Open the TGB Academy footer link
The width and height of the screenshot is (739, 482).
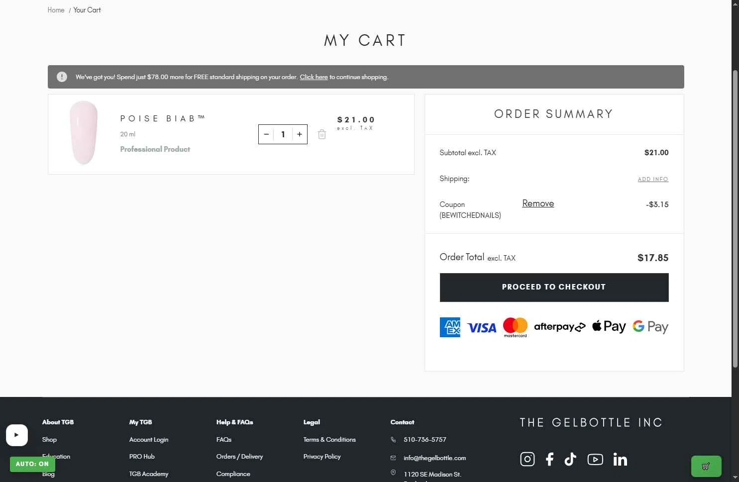[x=149, y=474]
